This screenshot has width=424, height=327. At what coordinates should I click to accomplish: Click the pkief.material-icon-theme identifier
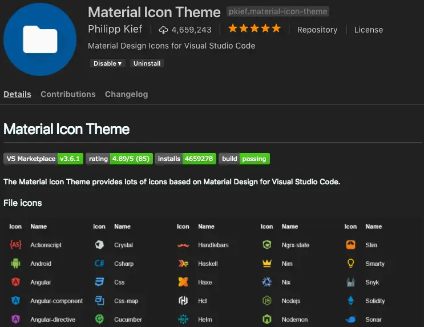278,11
